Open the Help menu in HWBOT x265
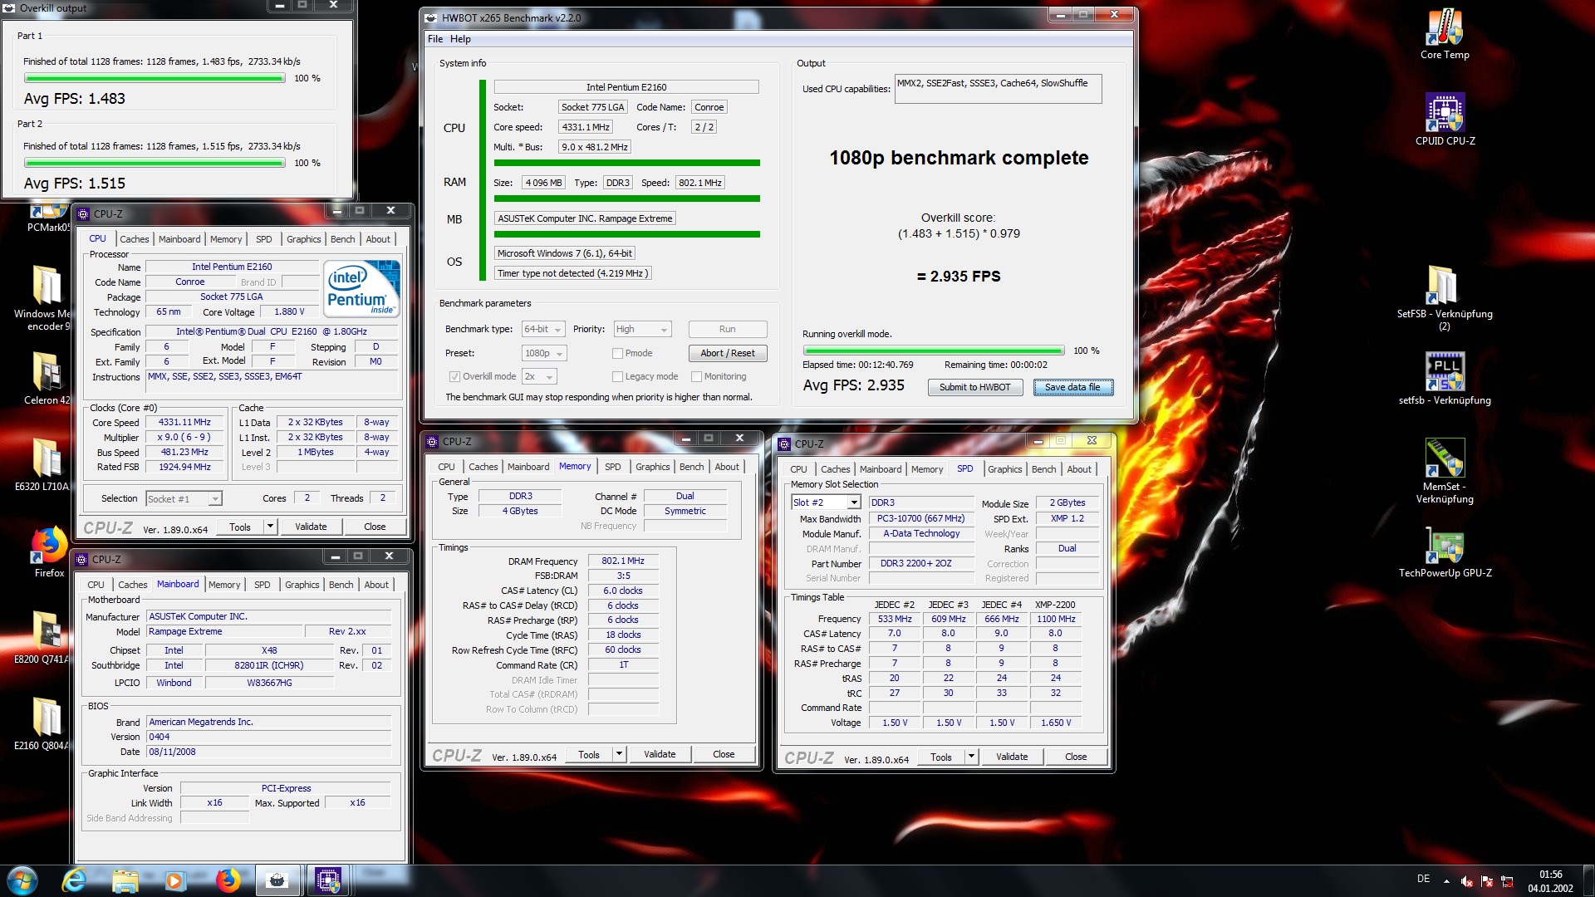 (x=460, y=39)
